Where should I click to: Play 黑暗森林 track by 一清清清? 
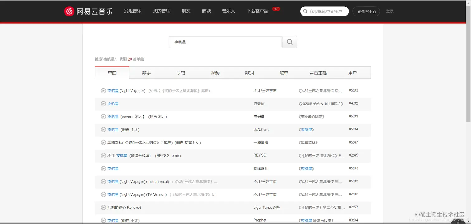pos(103,143)
